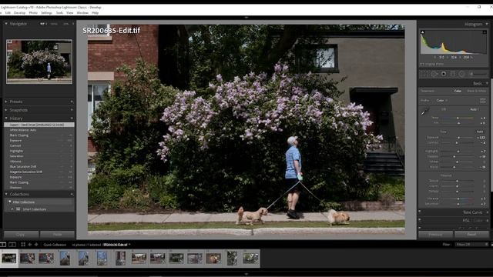Select the Red Eye Correction tool
The width and height of the screenshot is (493, 277).
pyautogui.click(x=444, y=74)
